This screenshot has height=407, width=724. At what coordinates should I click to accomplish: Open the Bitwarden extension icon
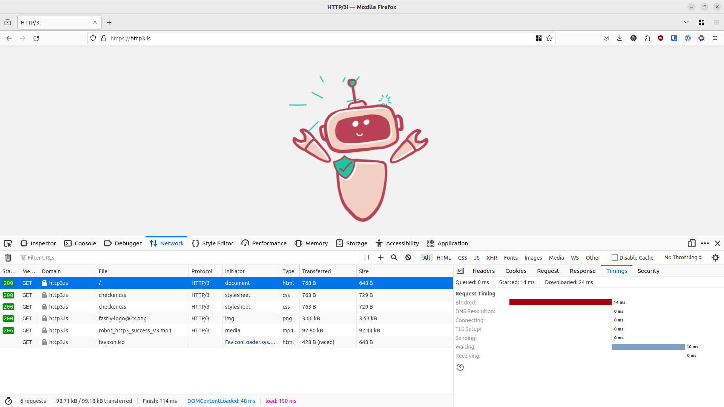click(x=674, y=38)
